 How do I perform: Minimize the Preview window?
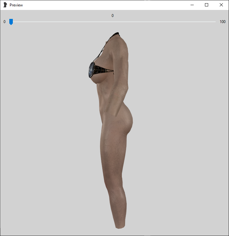pos(192,5)
